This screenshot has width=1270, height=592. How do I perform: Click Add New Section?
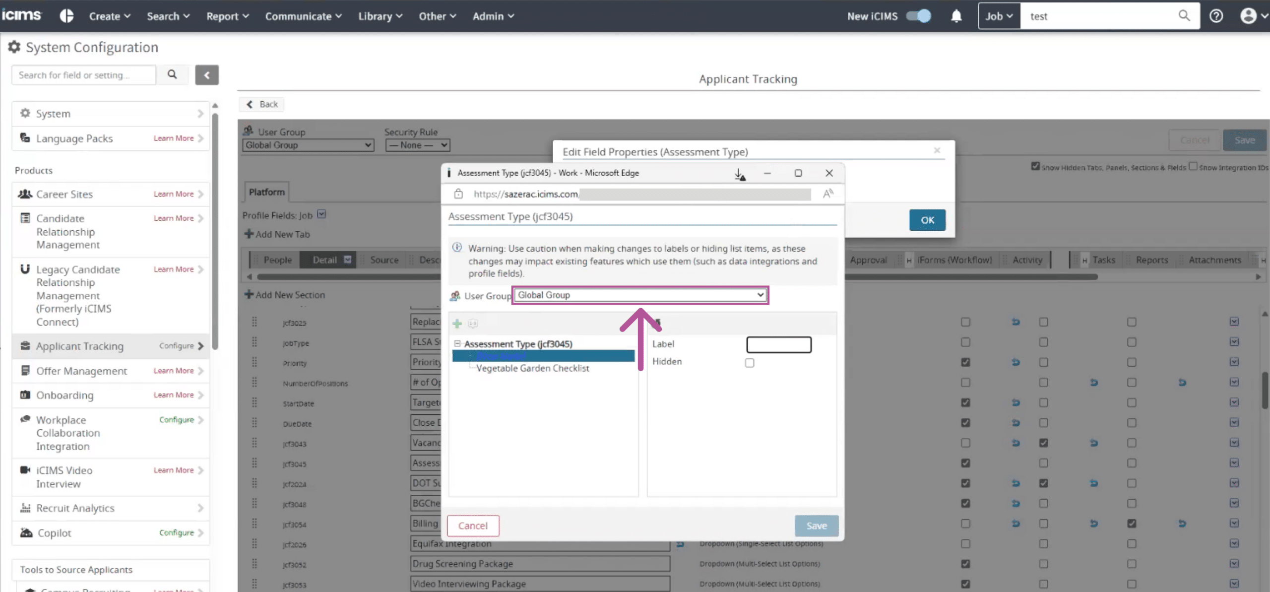(285, 294)
